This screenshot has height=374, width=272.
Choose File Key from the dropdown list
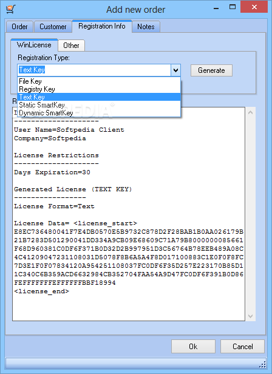(x=99, y=81)
